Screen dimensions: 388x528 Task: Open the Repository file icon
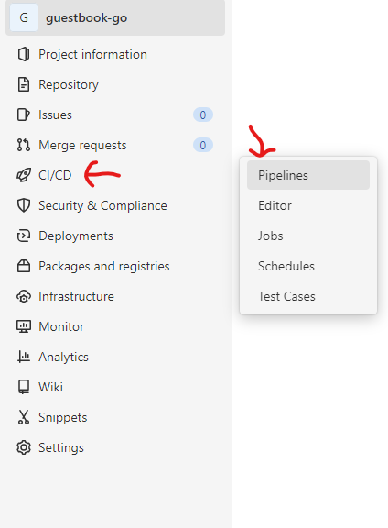[24, 84]
